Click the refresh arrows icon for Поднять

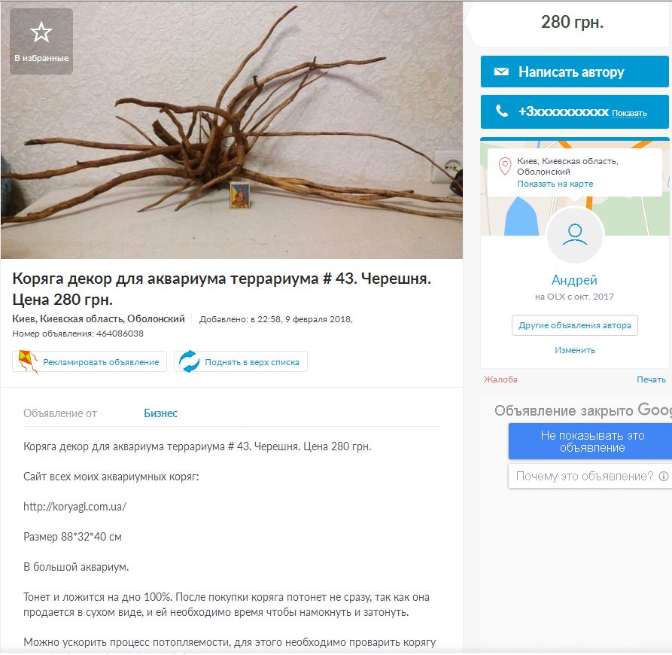(x=189, y=361)
